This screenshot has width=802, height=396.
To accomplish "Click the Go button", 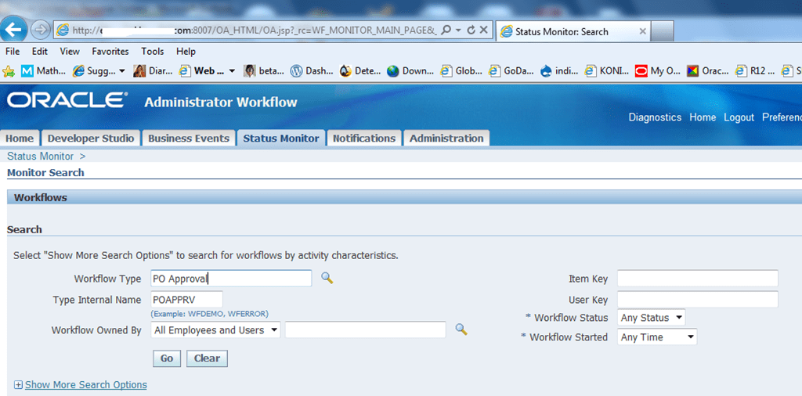I will click(x=167, y=358).
